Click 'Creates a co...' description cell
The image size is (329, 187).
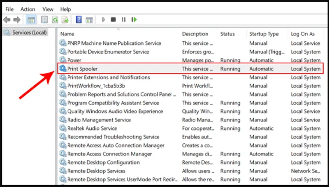click(x=197, y=145)
